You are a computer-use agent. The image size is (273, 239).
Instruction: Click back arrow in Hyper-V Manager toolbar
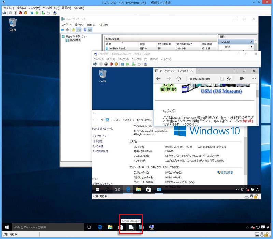(62, 30)
